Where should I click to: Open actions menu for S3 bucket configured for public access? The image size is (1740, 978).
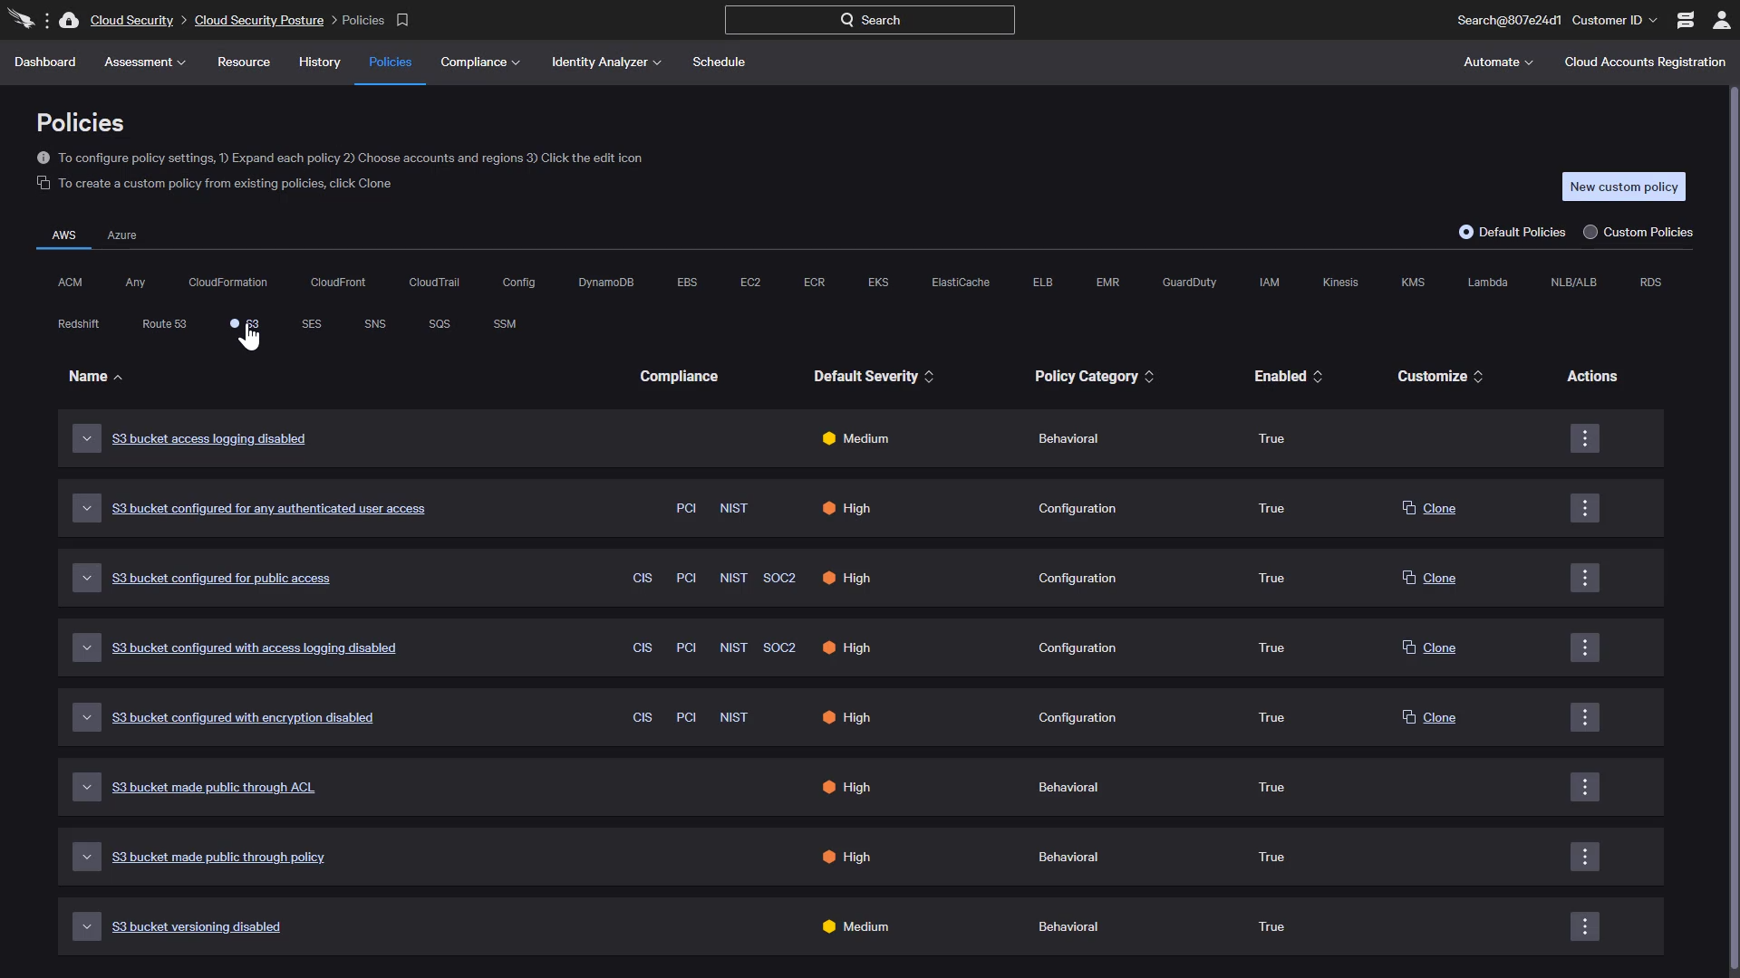pyautogui.click(x=1584, y=578)
